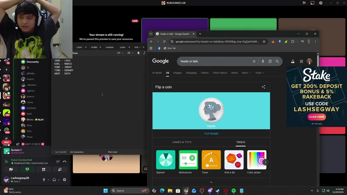Deafen Discord headphones
Image resolution: width=347 pixels, height=195 pixels.
[x=54, y=180]
